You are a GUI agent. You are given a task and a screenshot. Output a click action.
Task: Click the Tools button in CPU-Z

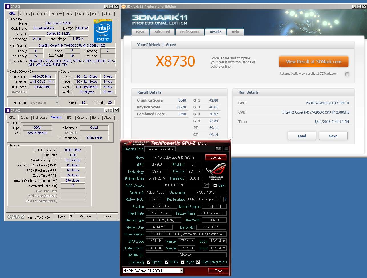point(61,216)
